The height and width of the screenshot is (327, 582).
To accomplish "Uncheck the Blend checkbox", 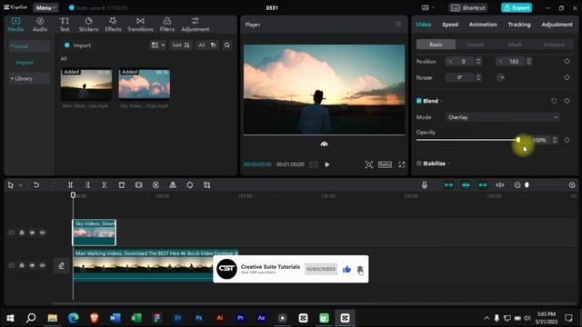I will (418, 101).
